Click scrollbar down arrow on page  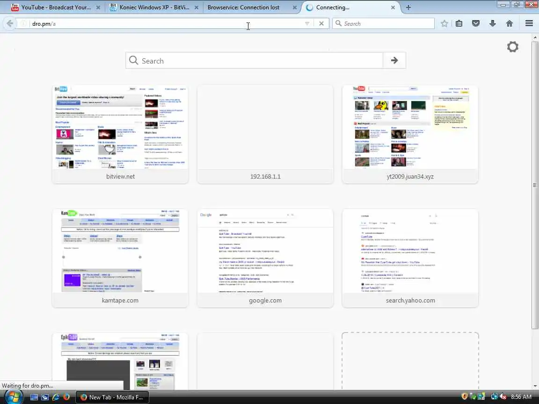(535, 387)
